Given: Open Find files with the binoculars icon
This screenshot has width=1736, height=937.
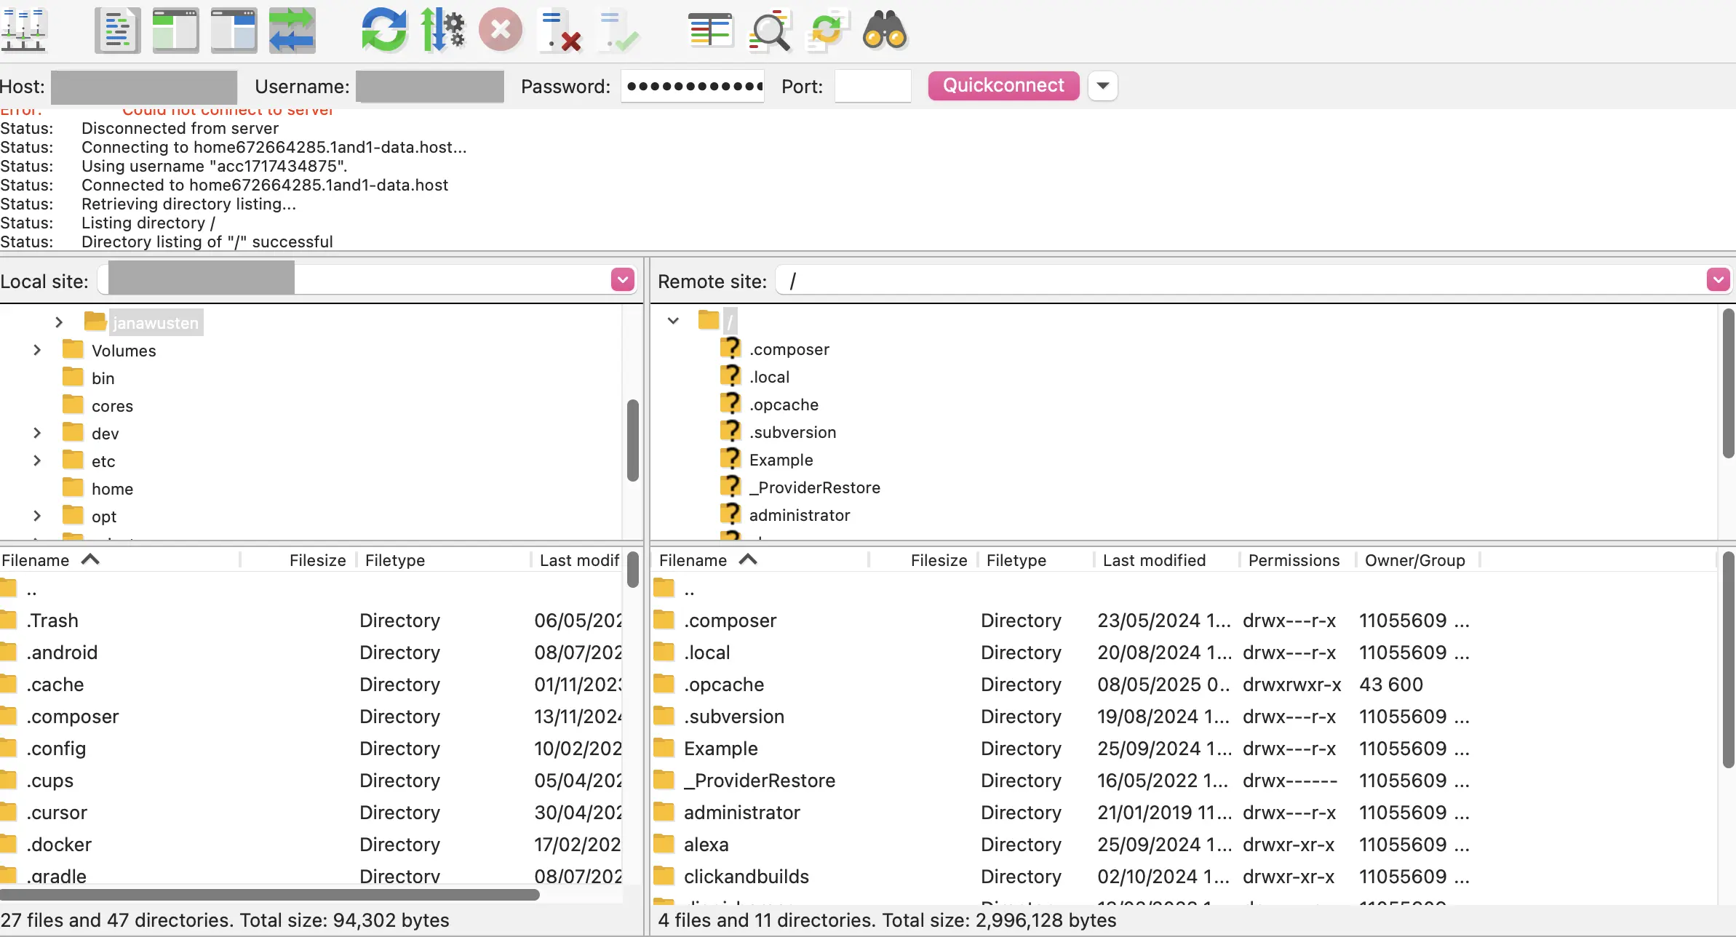Looking at the screenshot, I should 885,30.
